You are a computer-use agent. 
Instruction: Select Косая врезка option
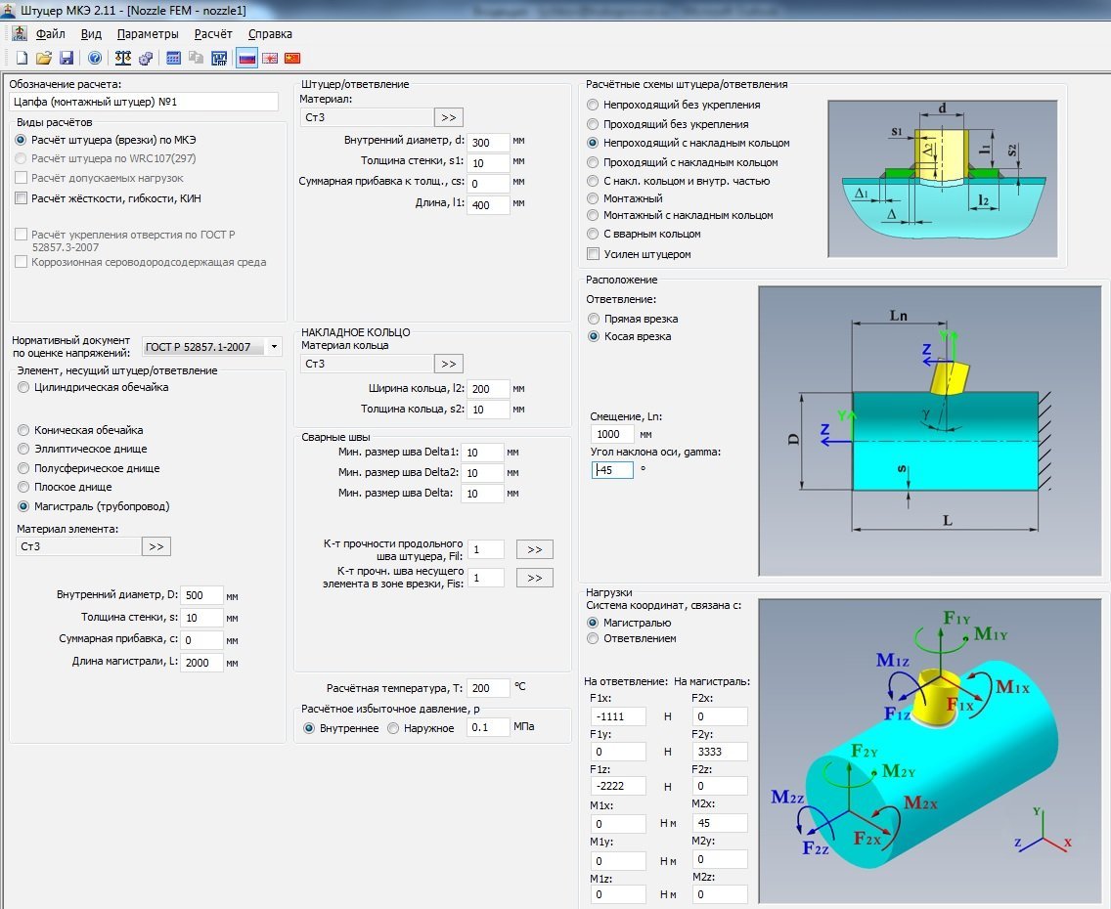tap(630, 336)
